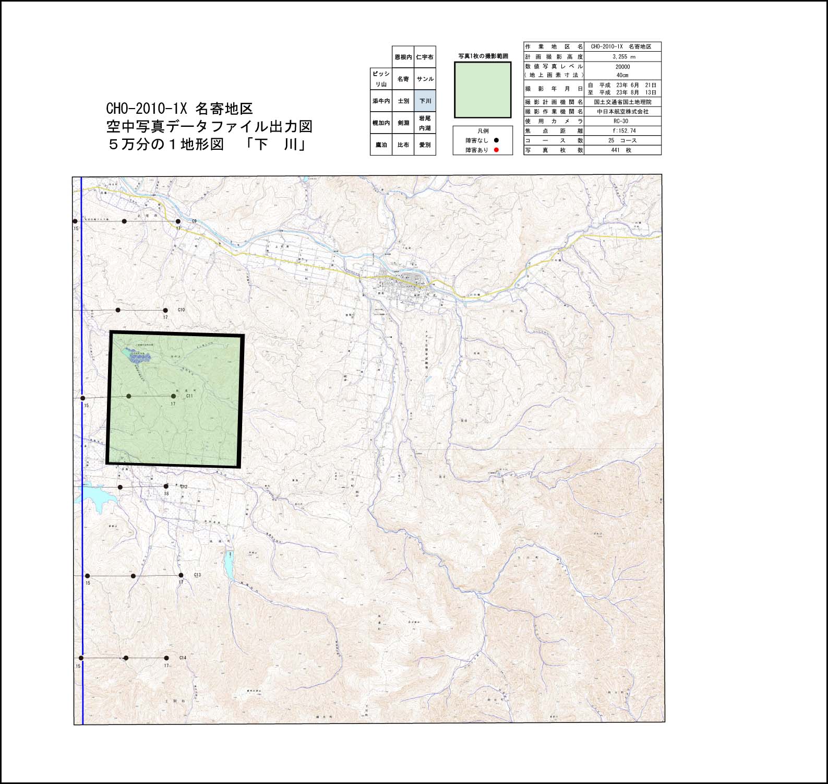Select photo point 17 on course C11
This screenshot has height=784, width=828.
click(173, 396)
